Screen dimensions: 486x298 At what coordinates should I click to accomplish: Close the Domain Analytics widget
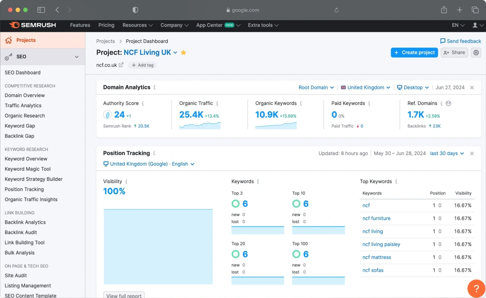point(472,87)
